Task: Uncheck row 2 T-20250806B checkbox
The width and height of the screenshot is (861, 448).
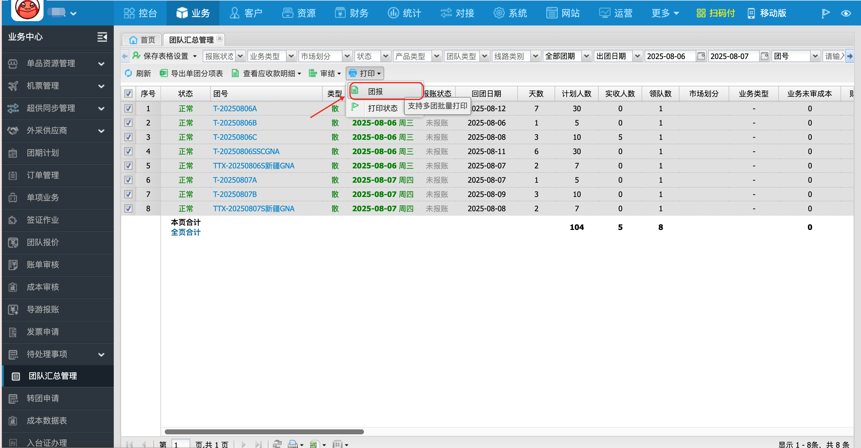Action: pyautogui.click(x=128, y=123)
